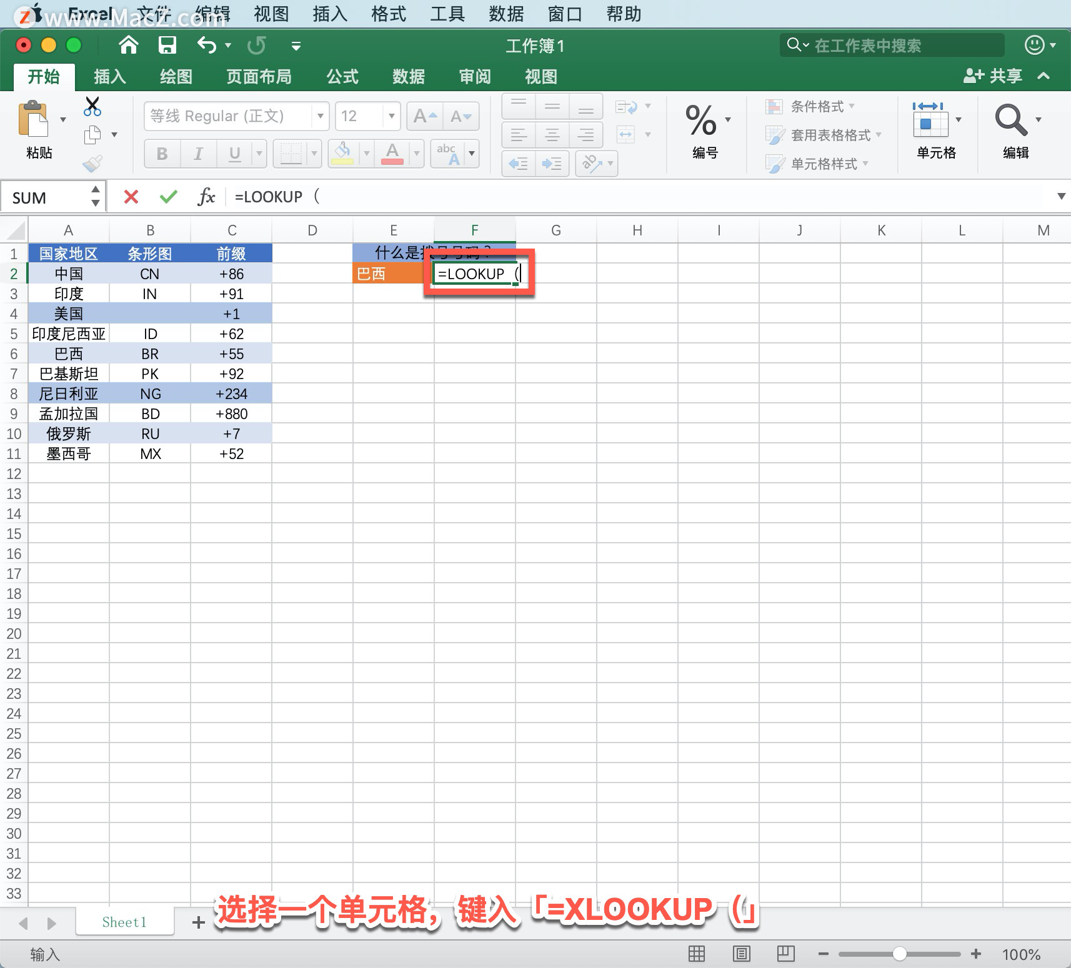Click the 共享 share button
This screenshot has height=968, width=1071.
993,76
